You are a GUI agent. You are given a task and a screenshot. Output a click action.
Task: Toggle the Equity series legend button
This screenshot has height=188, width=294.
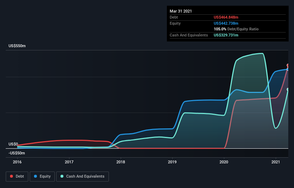click(42, 177)
